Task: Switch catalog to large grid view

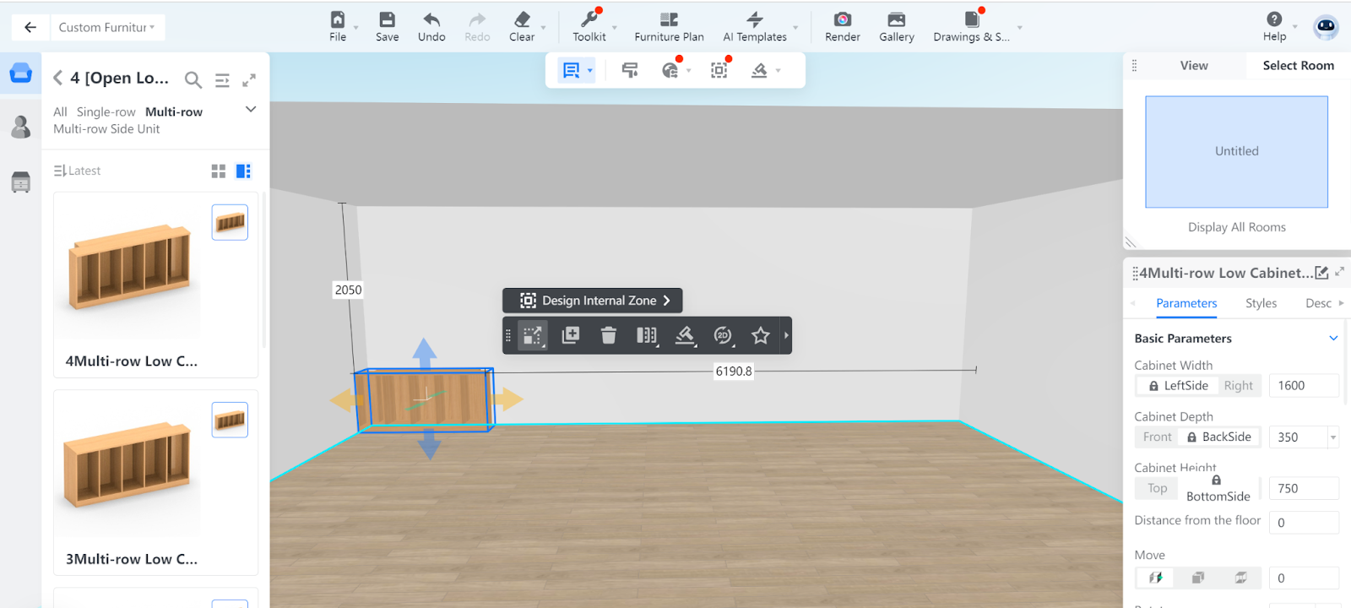Action: click(219, 171)
